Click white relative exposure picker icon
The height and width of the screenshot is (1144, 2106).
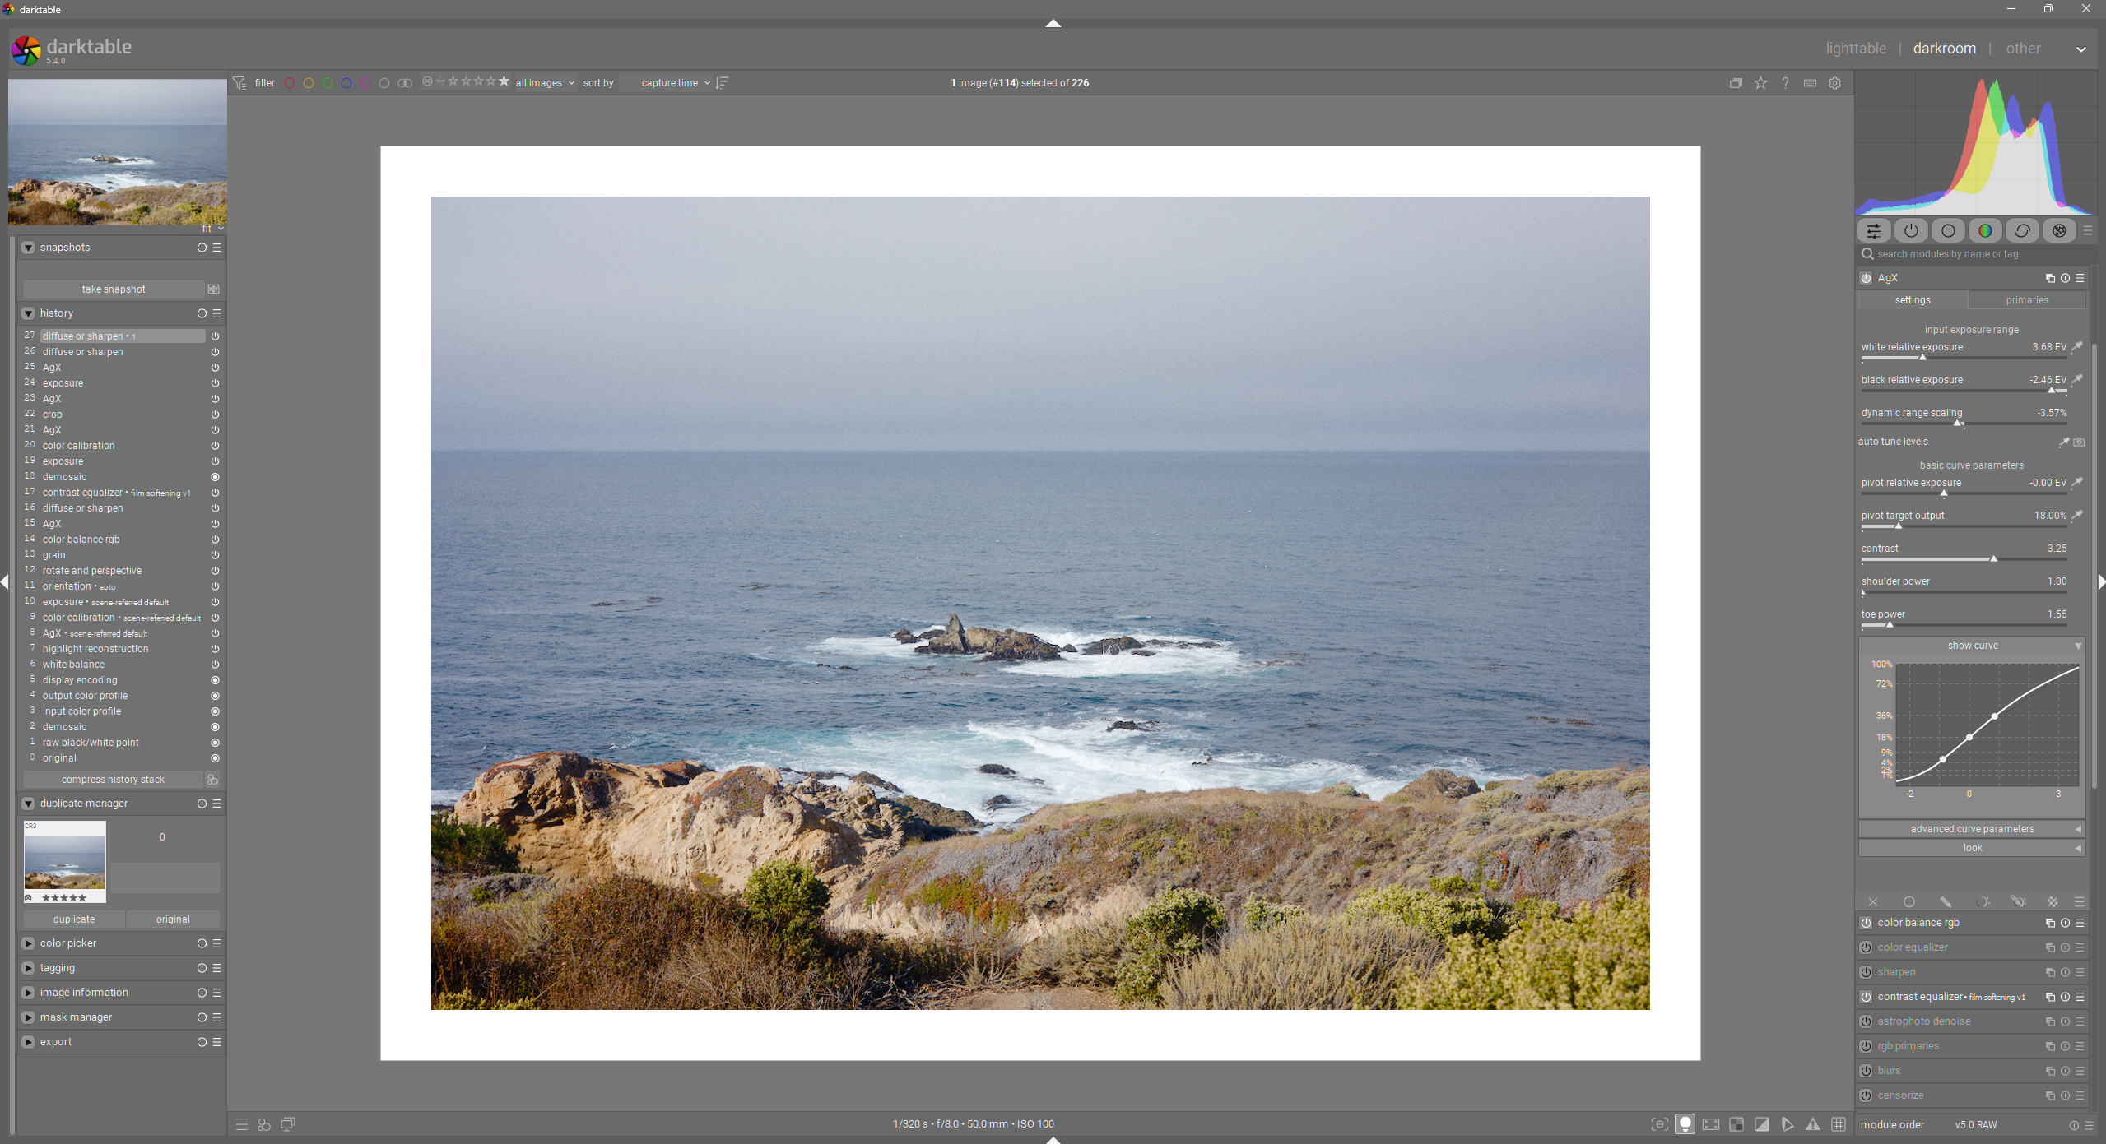pos(2076,347)
